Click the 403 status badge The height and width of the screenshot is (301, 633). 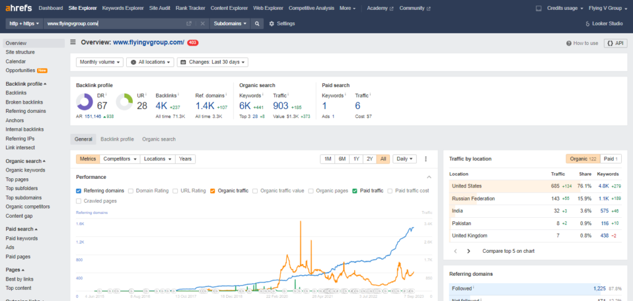tap(193, 43)
